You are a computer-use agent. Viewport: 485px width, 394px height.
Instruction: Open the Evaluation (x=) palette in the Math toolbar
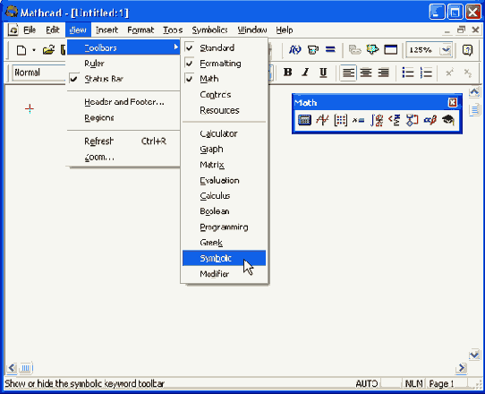pyautogui.click(x=359, y=120)
